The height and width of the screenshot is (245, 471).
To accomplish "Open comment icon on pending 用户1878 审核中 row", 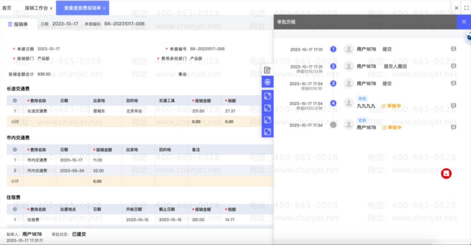I will [454, 127].
